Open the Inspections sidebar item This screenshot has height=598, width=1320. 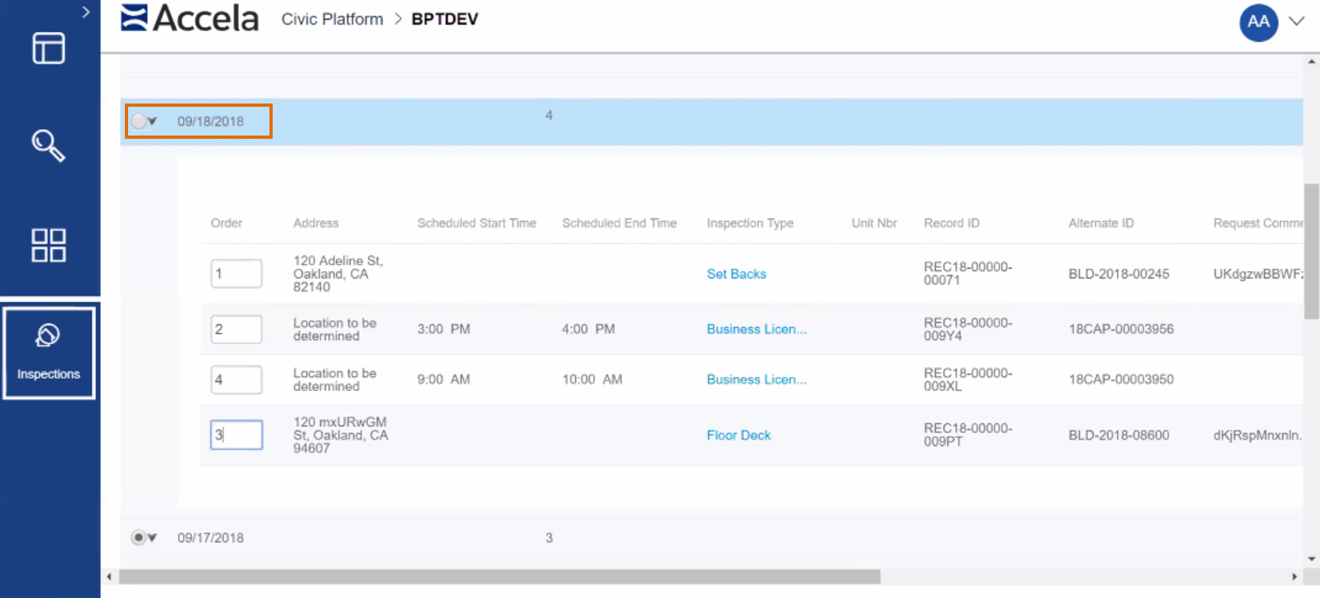pyautogui.click(x=48, y=352)
